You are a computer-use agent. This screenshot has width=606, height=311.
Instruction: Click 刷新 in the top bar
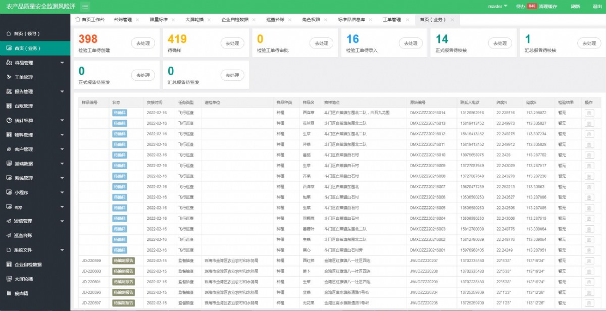(x=575, y=7)
